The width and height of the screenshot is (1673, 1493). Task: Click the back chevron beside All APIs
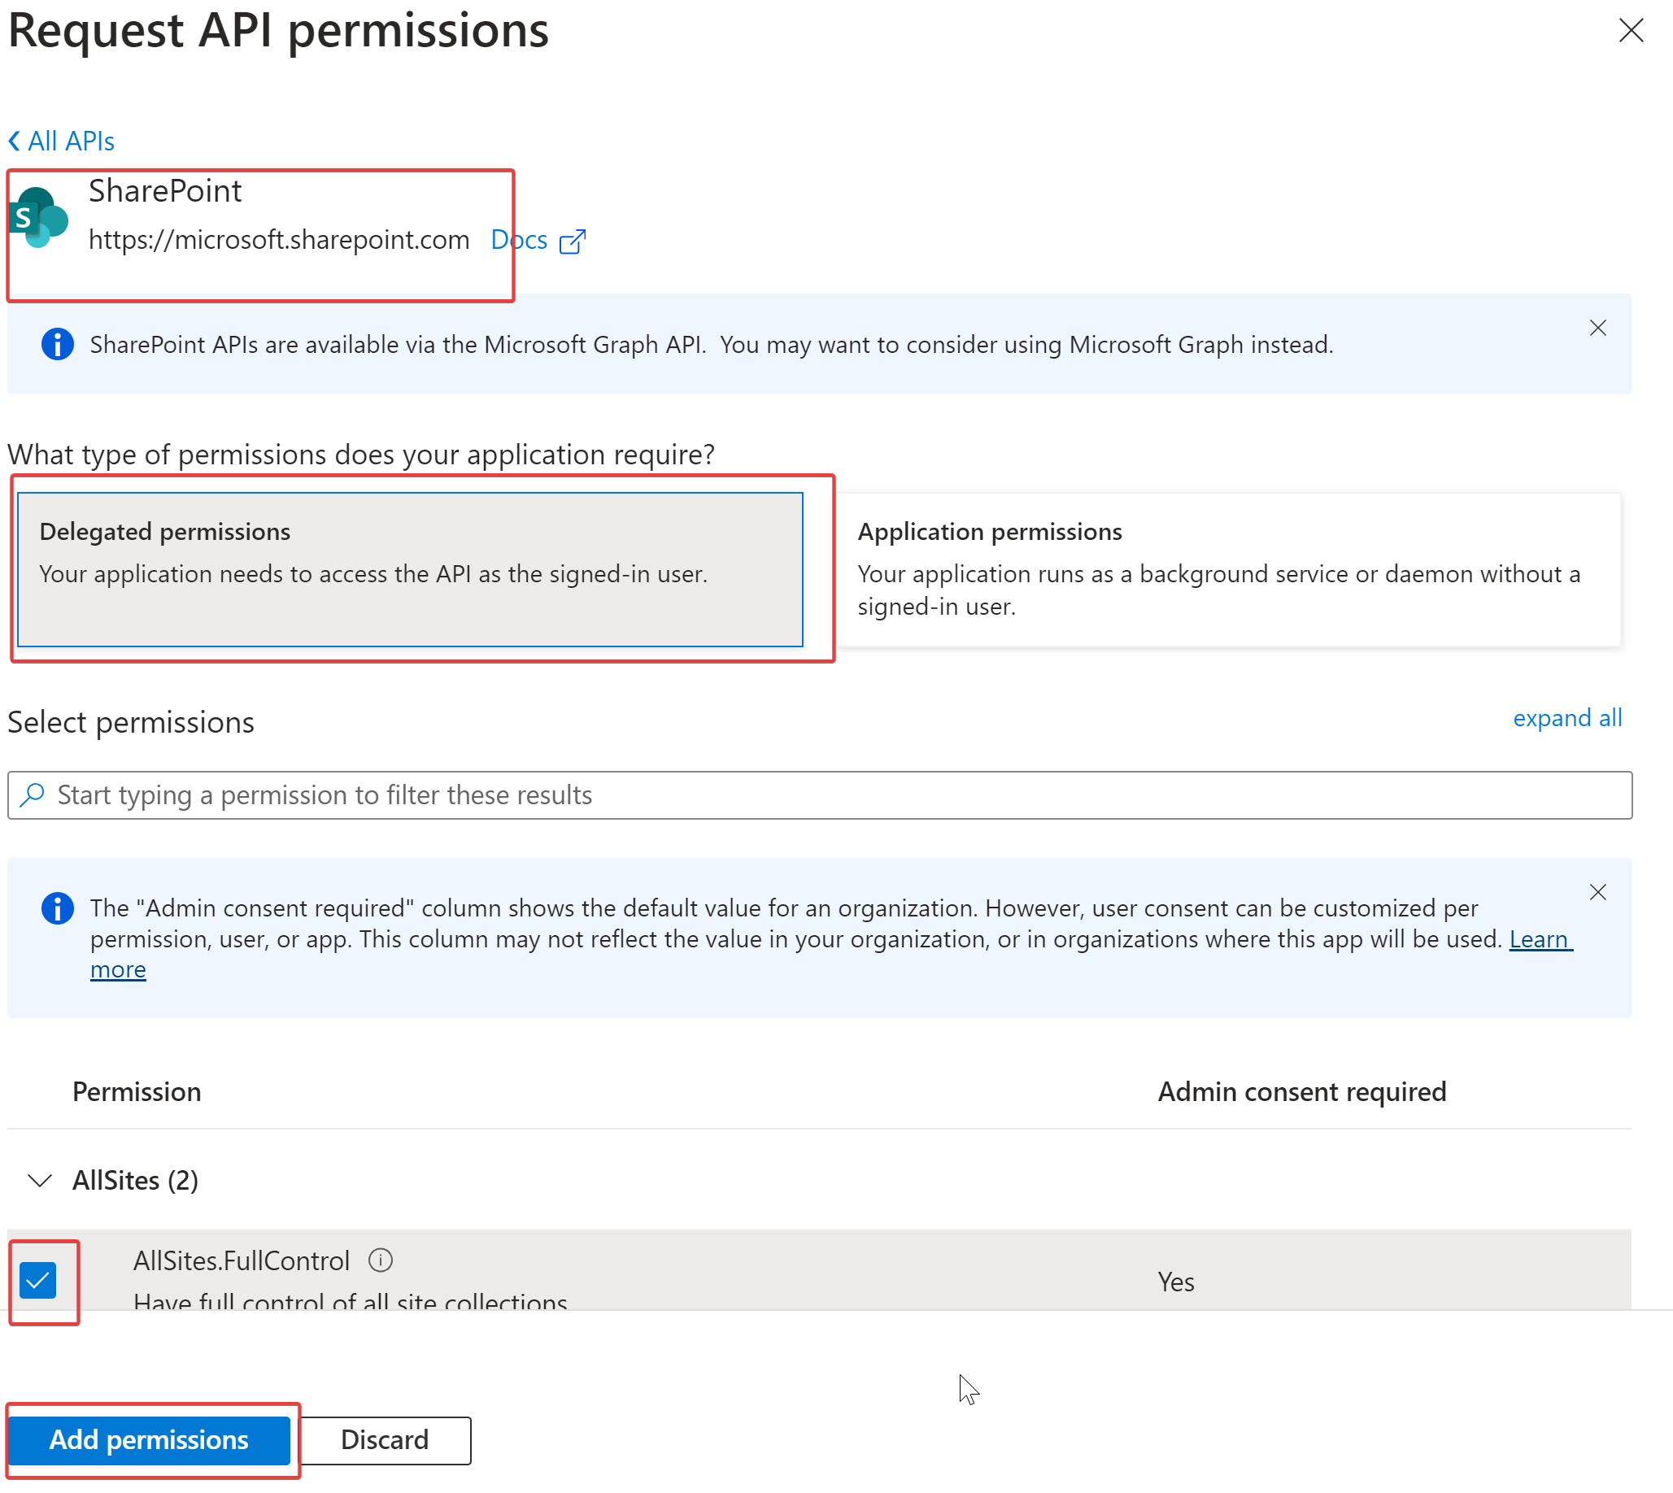(14, 141)
